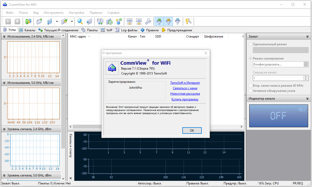Collapse Уровень сигнала, 5.0 GHz section
Image resolution: width=312 pixels, height=187 pixels.
click(4, 175)
